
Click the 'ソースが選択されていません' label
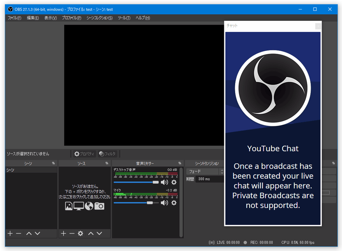pos(28,154)
